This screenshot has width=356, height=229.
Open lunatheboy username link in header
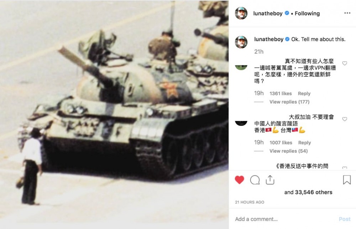(x=268, y=14)
